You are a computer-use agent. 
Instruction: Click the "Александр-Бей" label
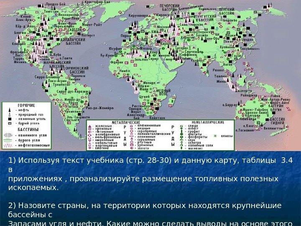click(x=136, y=116)
